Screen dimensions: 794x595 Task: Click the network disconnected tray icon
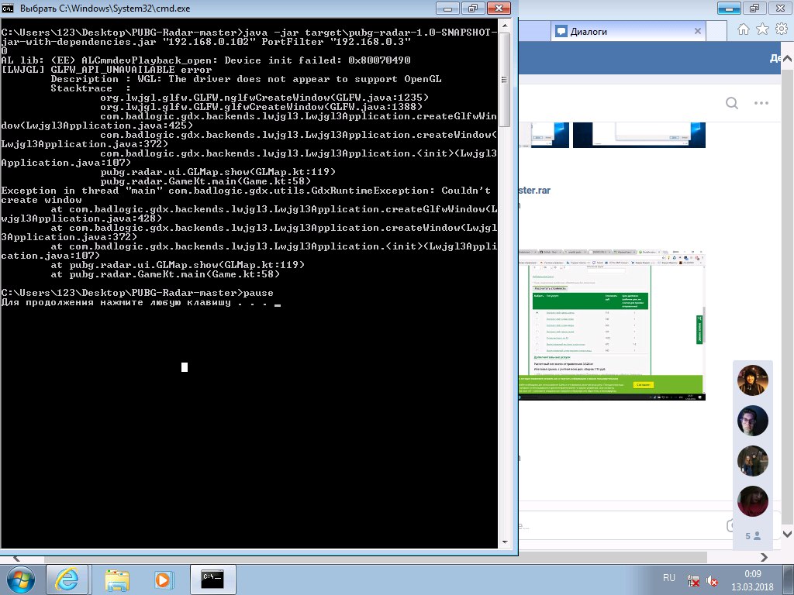(x=695, y=580)
